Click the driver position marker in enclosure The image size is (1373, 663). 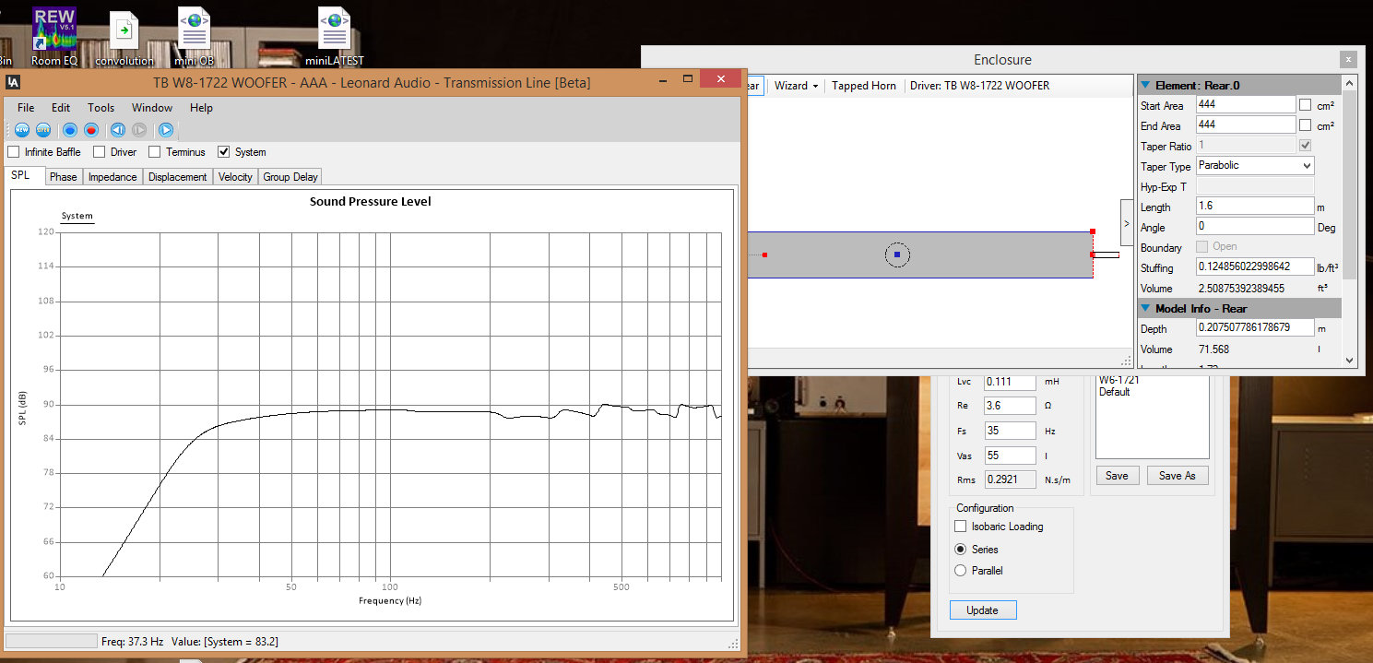click(897, 255)
